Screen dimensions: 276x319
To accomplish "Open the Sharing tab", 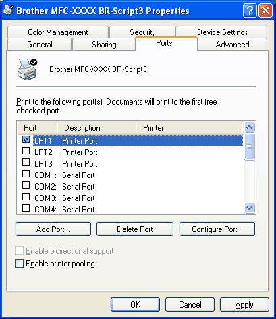I will [104, 45].
